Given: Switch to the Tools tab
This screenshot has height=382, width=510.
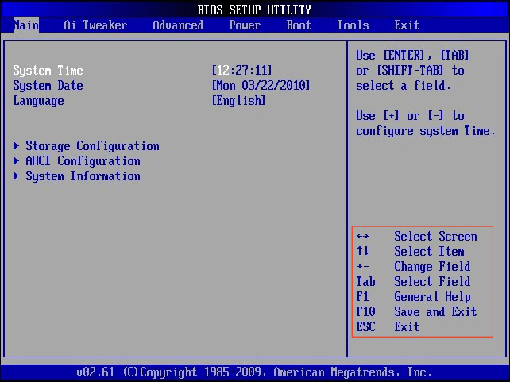Looking at the screenshot, I should [x=353, y=25].
